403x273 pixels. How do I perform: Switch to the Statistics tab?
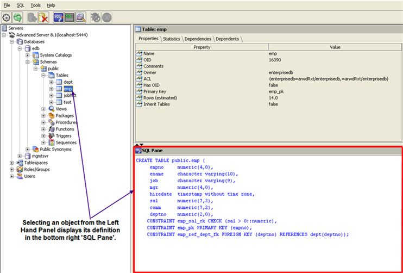coord(171,39)
